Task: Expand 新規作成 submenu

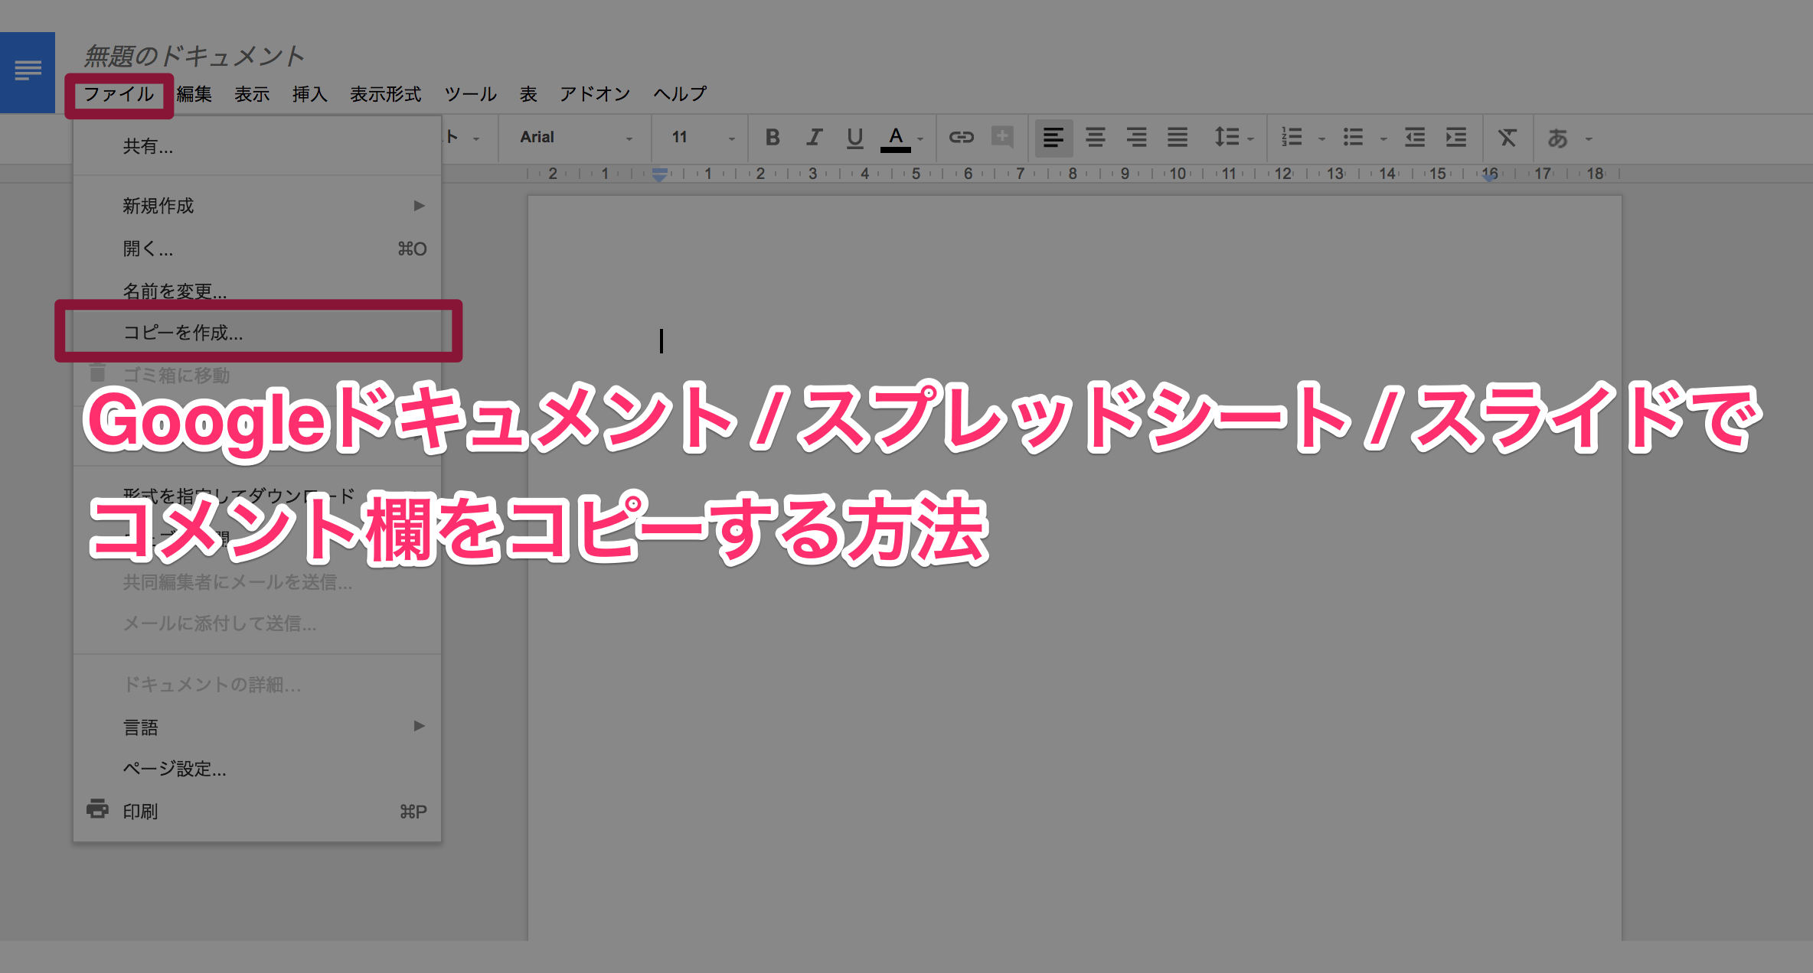Action: (x=257, y=206)
